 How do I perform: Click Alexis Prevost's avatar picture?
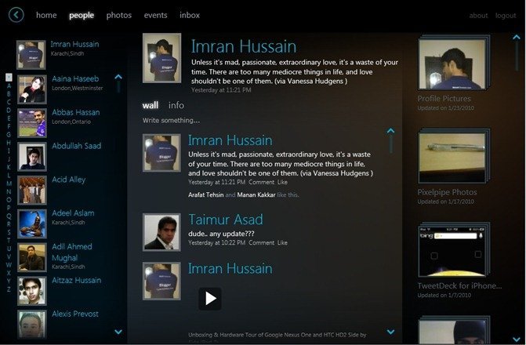coord(32,324)
